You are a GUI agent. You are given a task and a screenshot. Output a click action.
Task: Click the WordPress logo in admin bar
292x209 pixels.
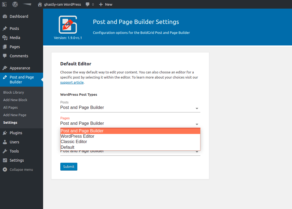(x=15, y=4)
